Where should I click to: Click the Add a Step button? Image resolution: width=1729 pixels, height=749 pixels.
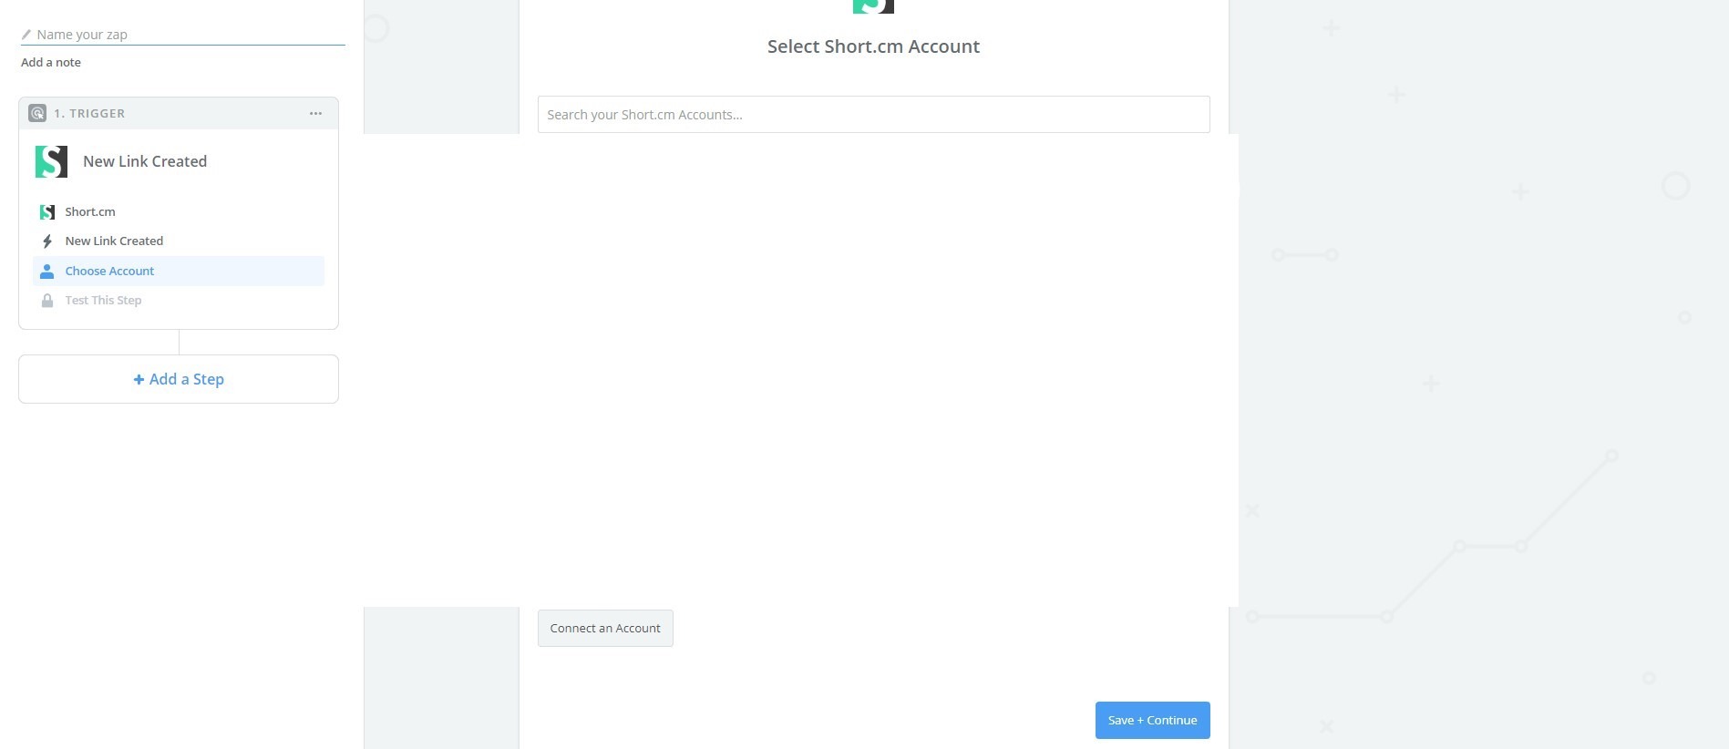tap(179, 379)
